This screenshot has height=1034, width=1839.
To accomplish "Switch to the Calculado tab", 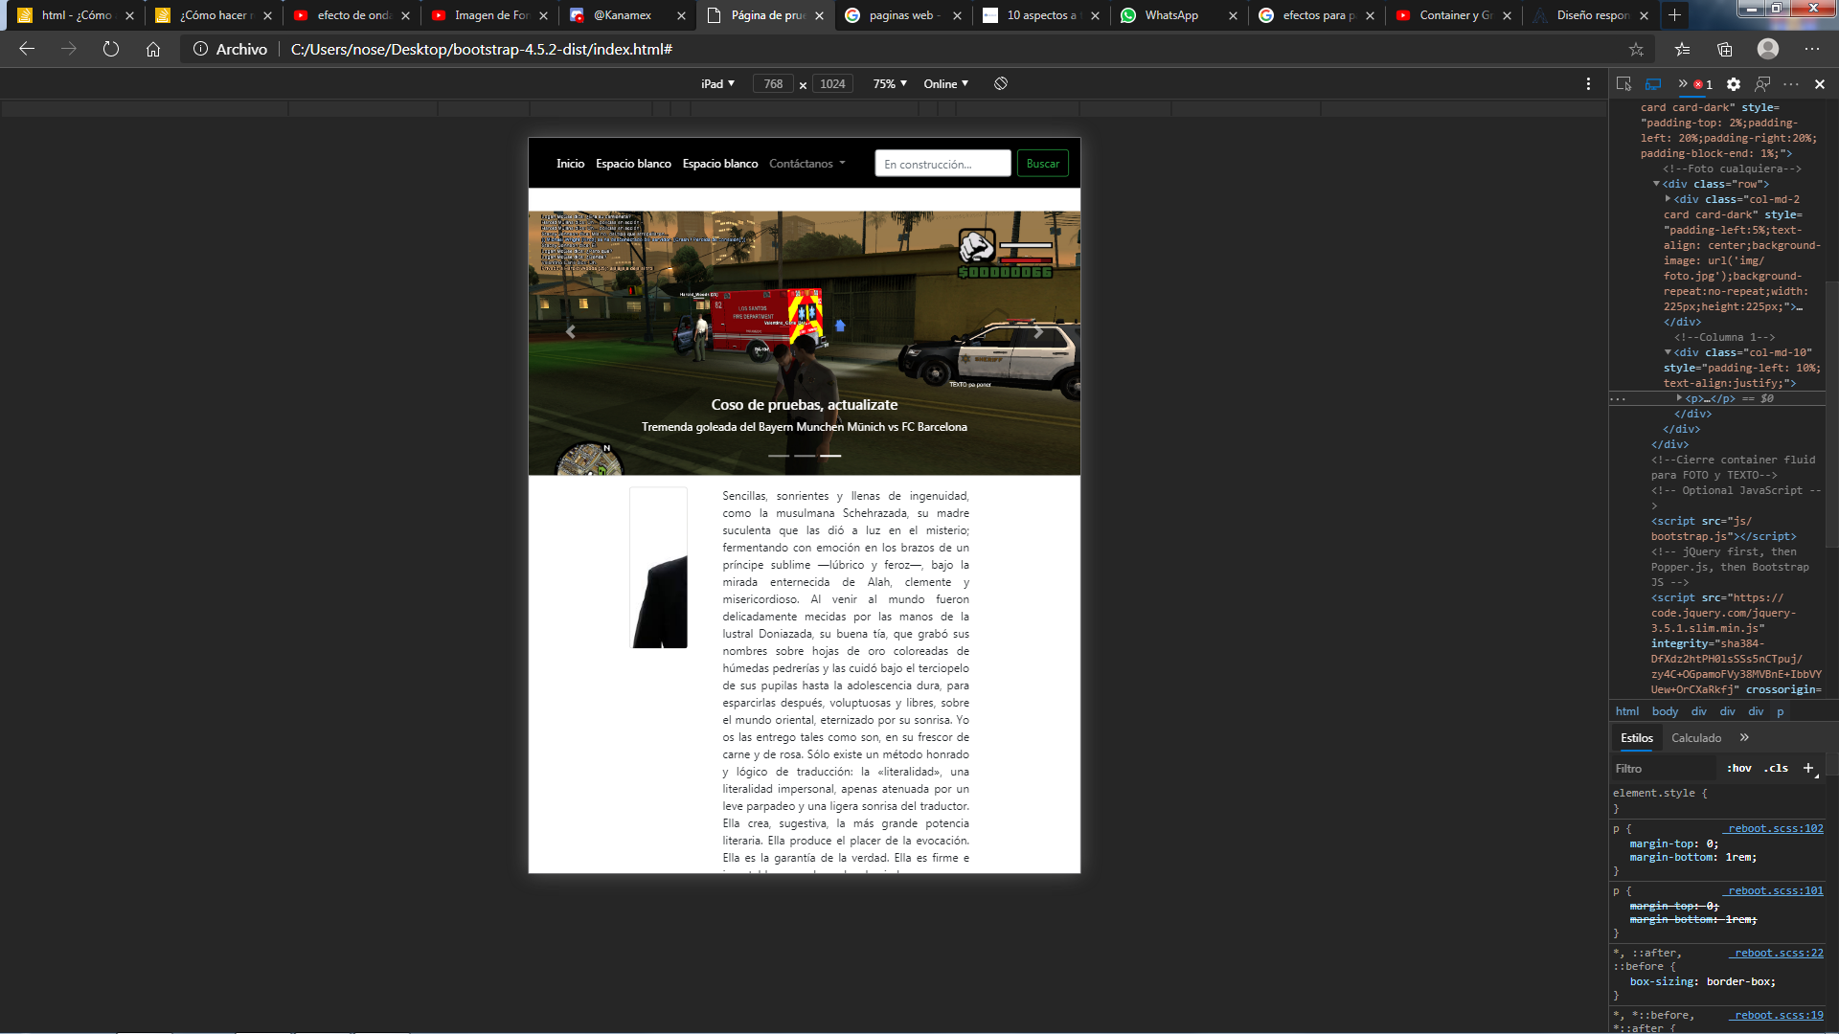I will (1696, 738).
